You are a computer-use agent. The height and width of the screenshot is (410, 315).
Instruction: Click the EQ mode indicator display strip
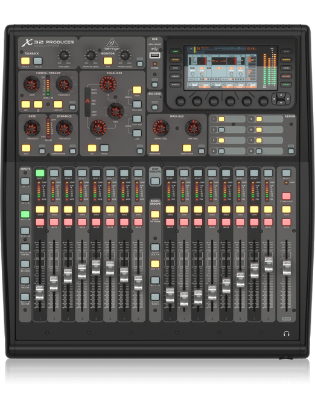87,102
